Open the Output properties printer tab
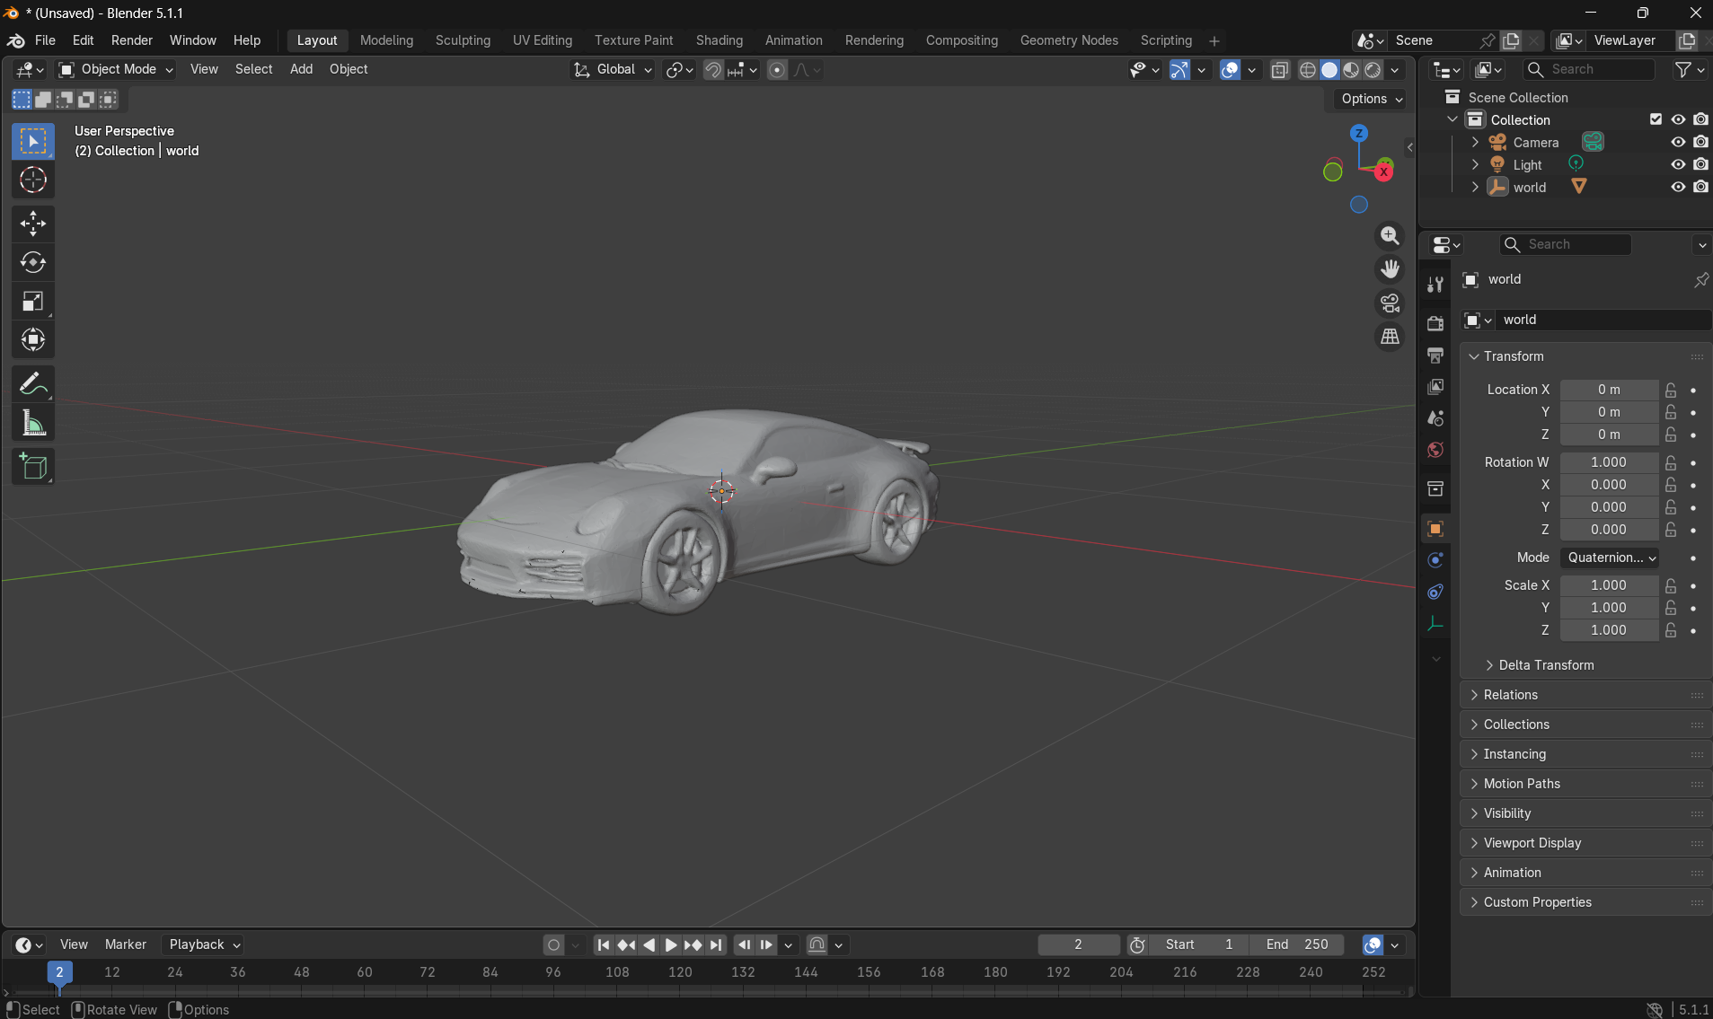 tap(1435, 356)
